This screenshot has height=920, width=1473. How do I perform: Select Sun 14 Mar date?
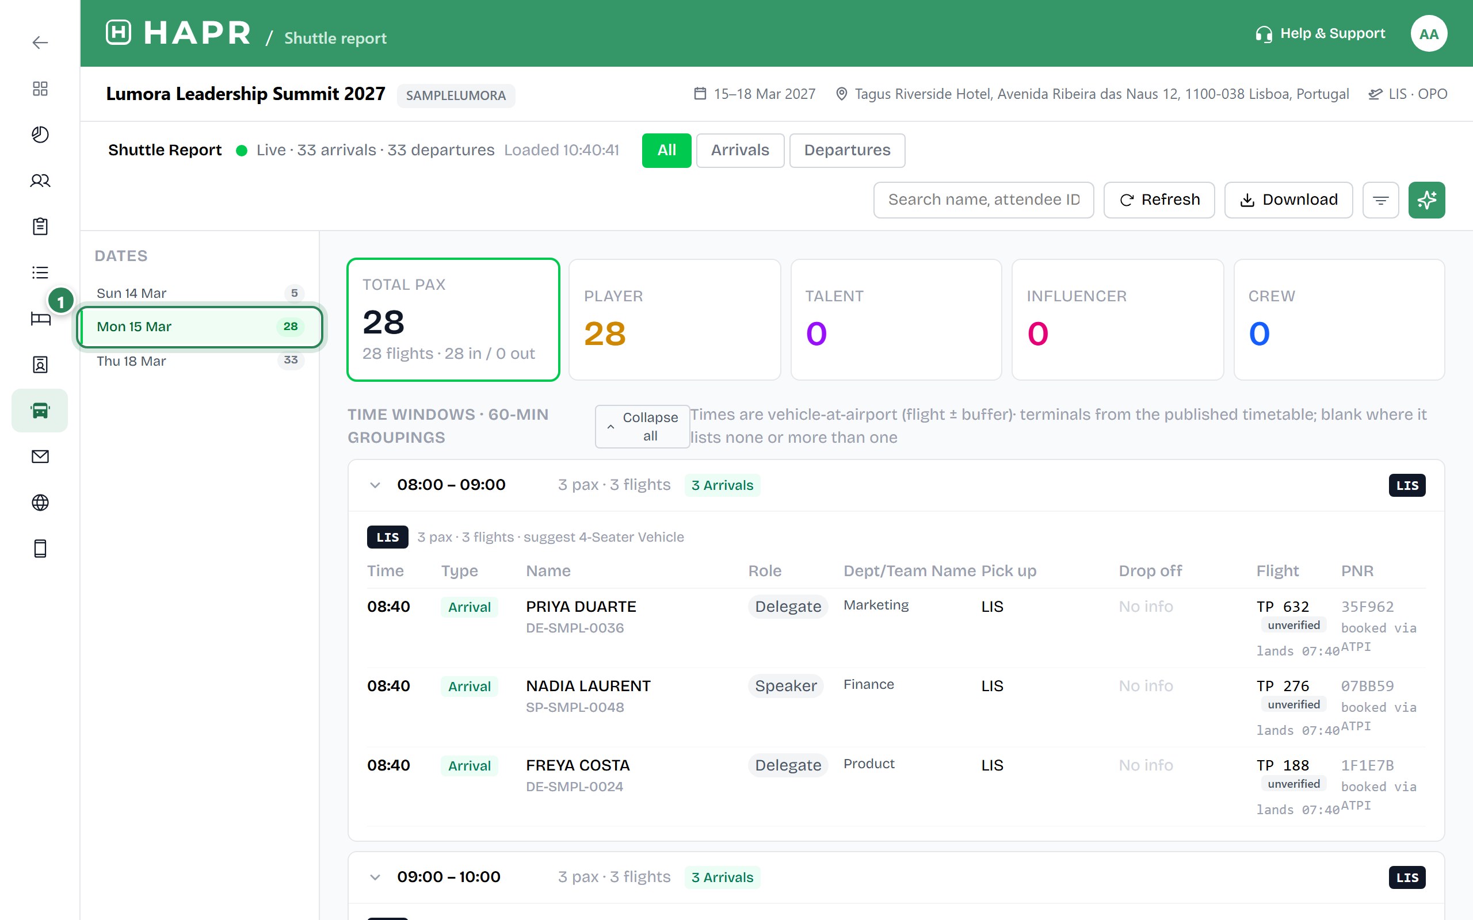coord(200,293)
